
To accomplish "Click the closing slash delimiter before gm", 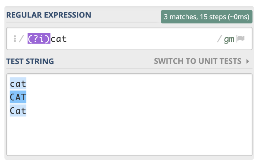I will (220, 39).
